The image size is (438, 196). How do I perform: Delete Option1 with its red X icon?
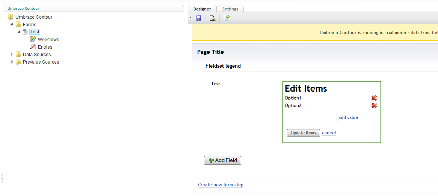pyautogui.click(x=374, y=98)
